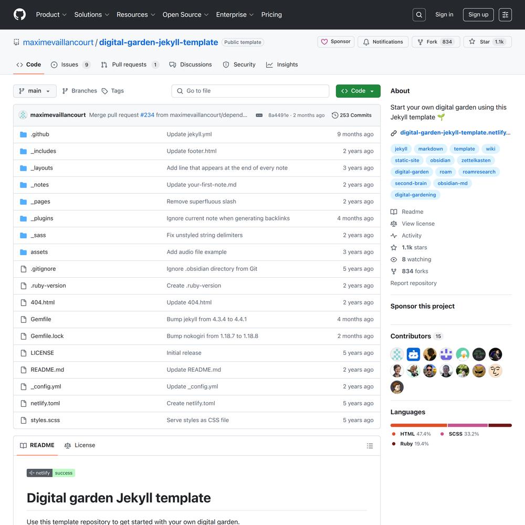Open commit message "Add audio file example"
The width and height of the screenshot is (525, 525).
(196, 252)
